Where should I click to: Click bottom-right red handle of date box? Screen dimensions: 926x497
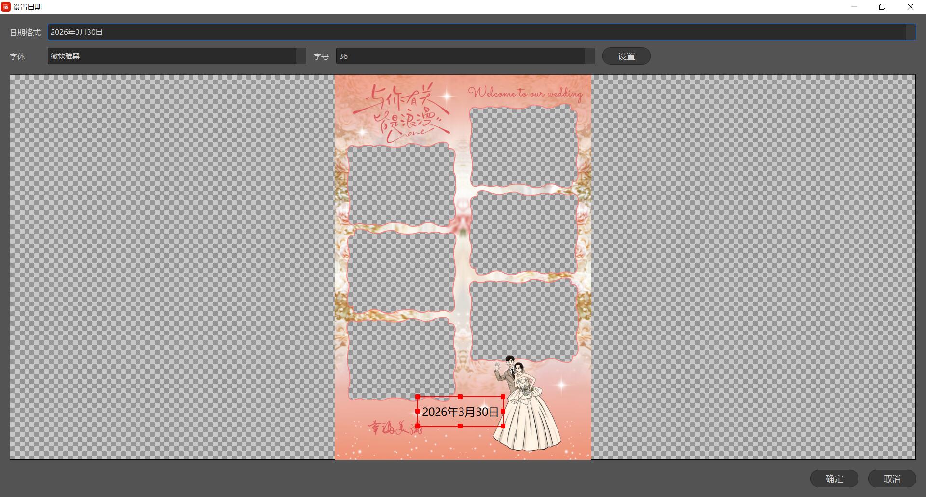point(503,426)
